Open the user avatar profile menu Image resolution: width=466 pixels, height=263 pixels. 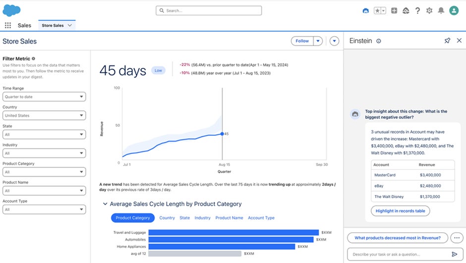(x=454, y=10)
